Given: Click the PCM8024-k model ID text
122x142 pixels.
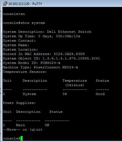Looking at the screenshot, I should 50,63.
